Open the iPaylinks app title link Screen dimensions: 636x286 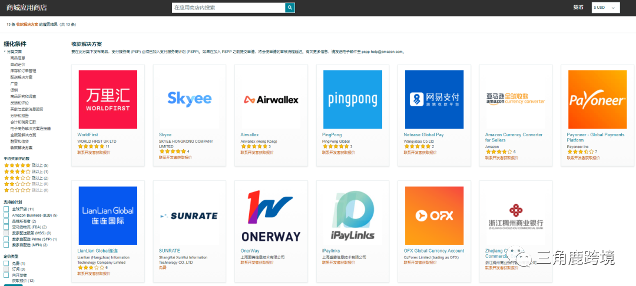[331, 251]
